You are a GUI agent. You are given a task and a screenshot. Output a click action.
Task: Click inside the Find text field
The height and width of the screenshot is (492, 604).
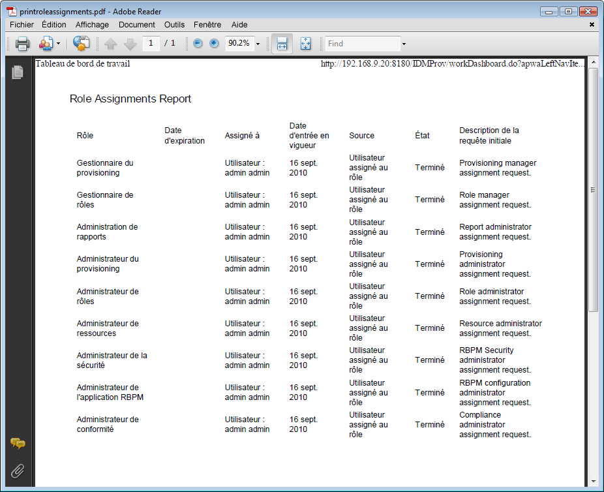coord(363,44)
